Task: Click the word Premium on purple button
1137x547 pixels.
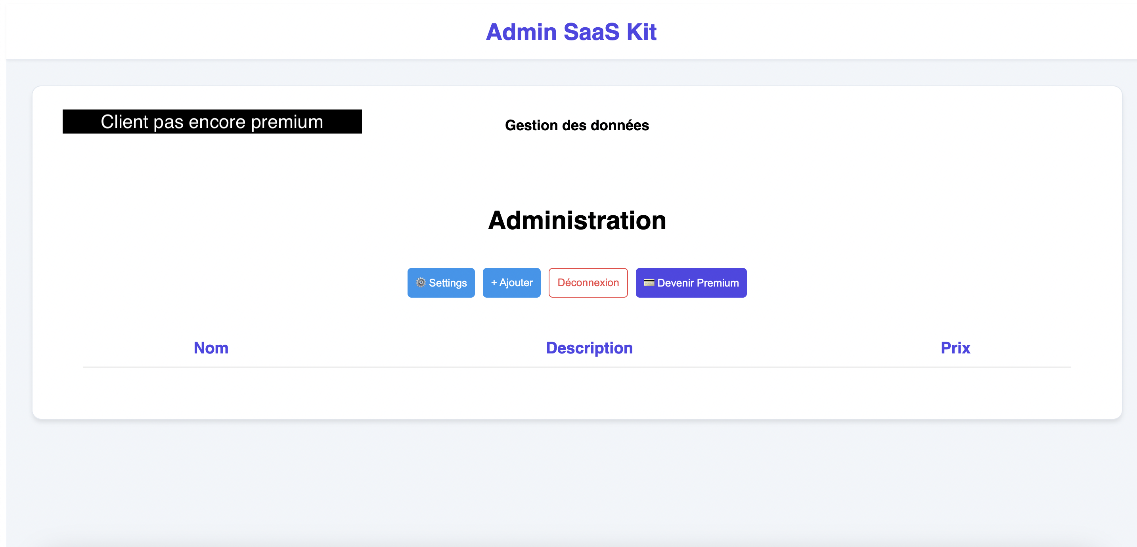Action: pyautogui.click(x=717, y=283)
